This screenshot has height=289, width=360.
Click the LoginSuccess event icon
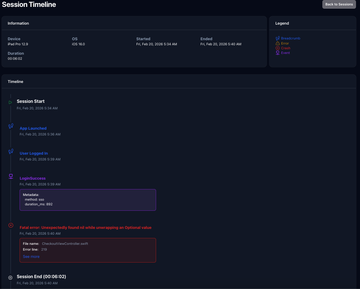tap(11, 176)
